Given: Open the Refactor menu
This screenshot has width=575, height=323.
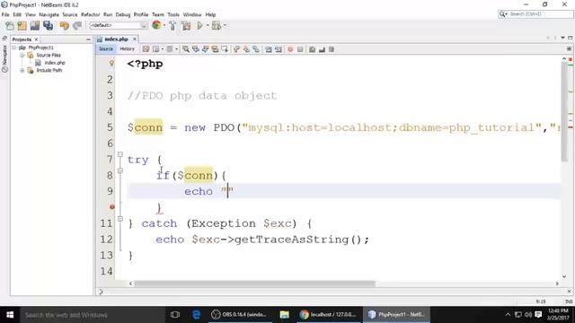Looking at the screenshot, I should [x=90, y=14].
